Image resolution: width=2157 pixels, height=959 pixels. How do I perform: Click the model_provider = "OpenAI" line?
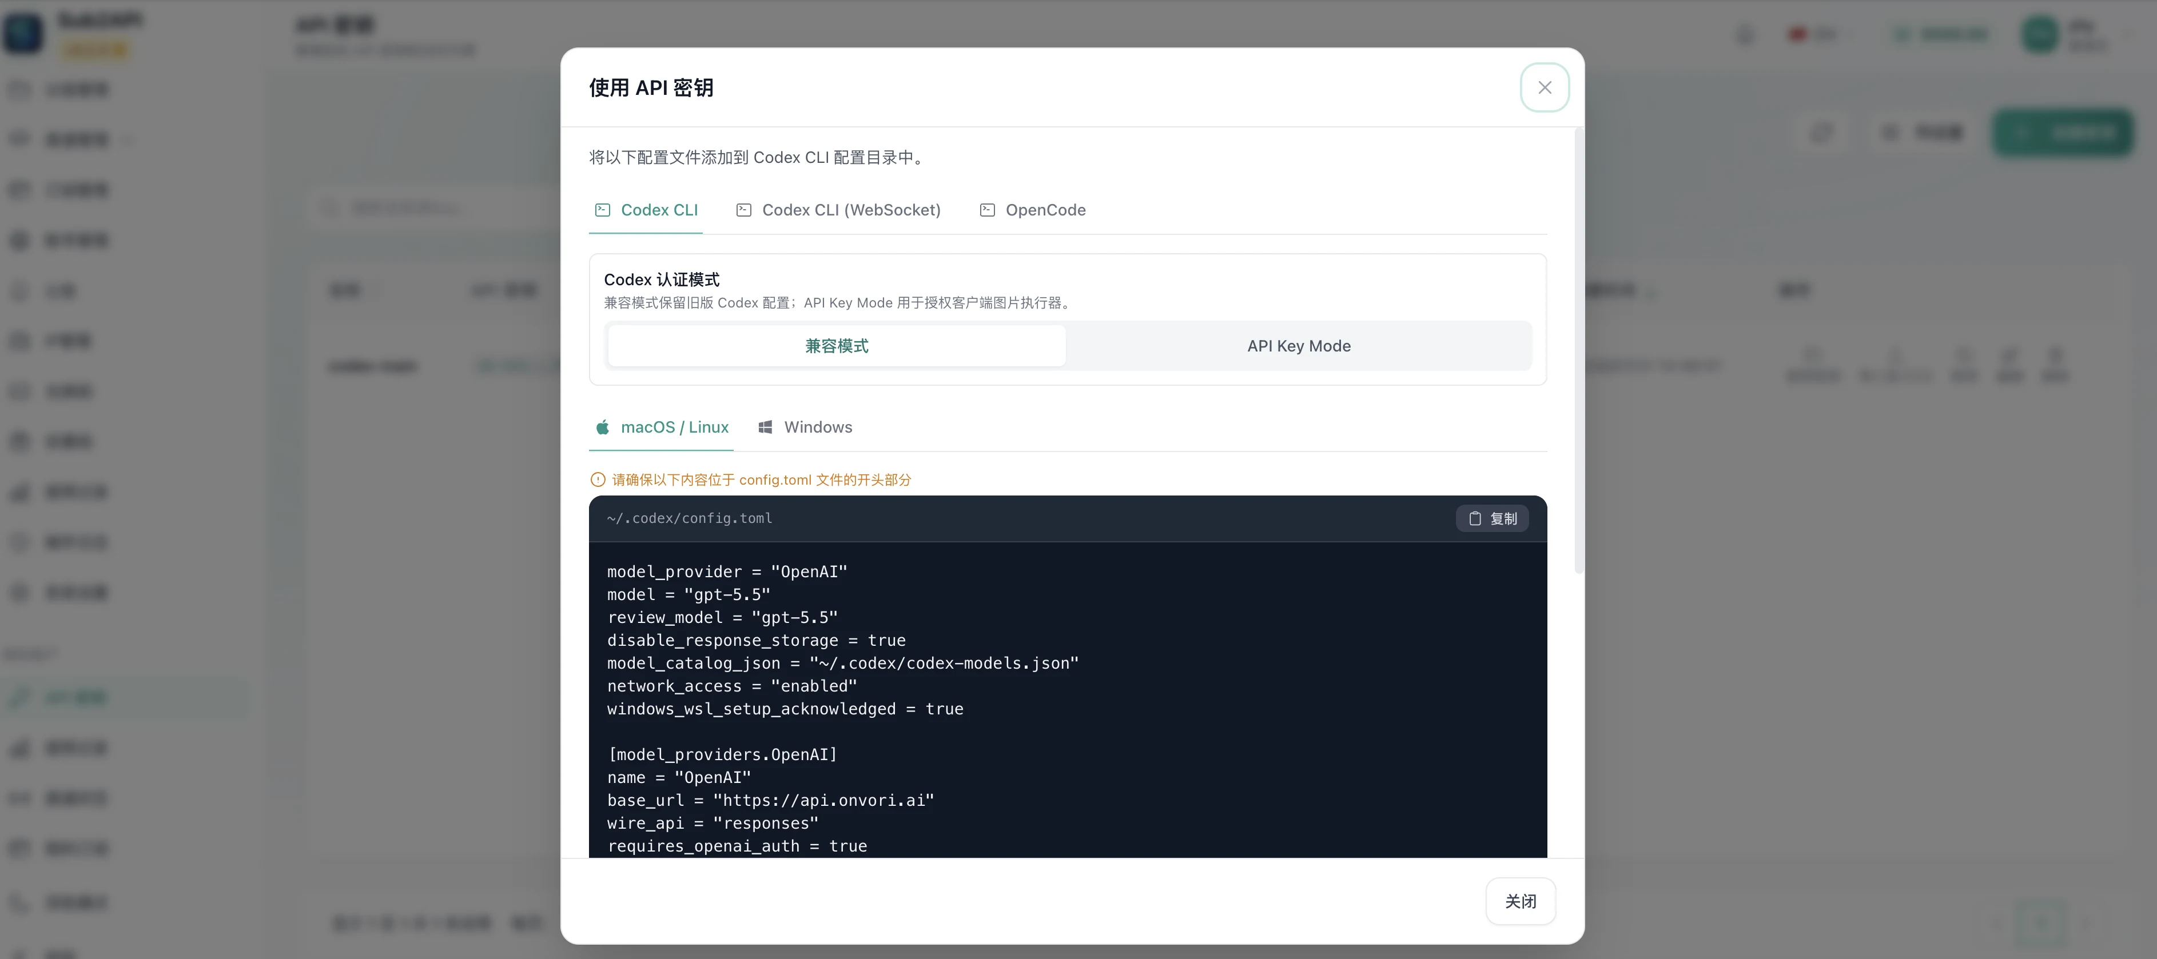point(727,572)
